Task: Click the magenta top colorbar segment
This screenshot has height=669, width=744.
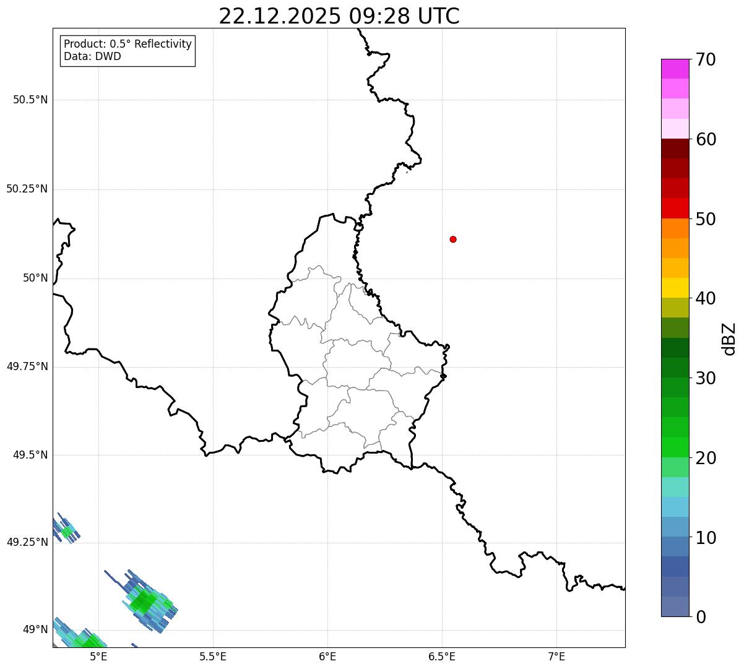Action: 675,69
